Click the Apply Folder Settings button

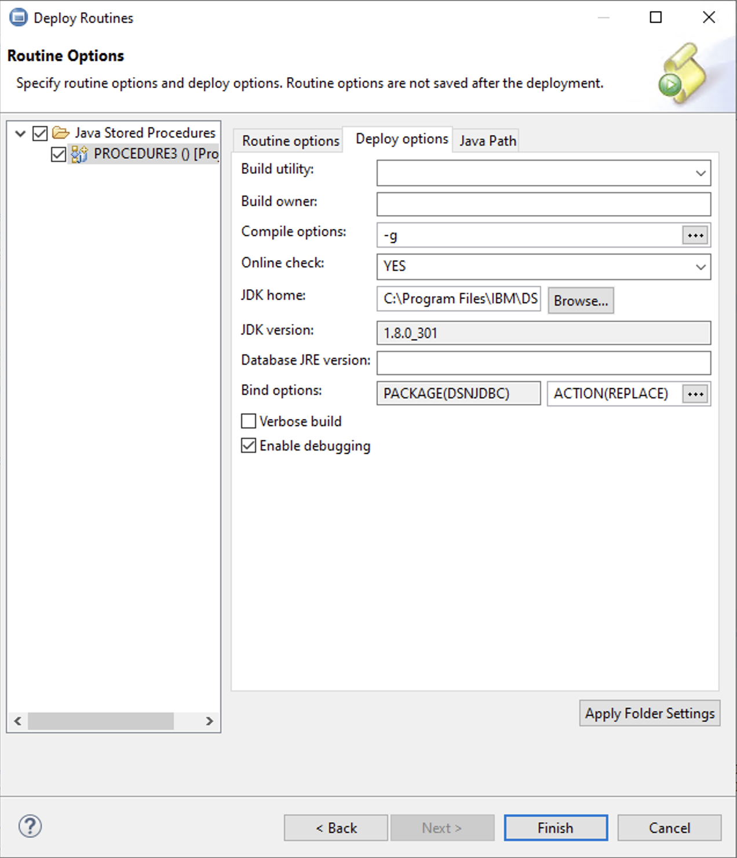[649, 713]
